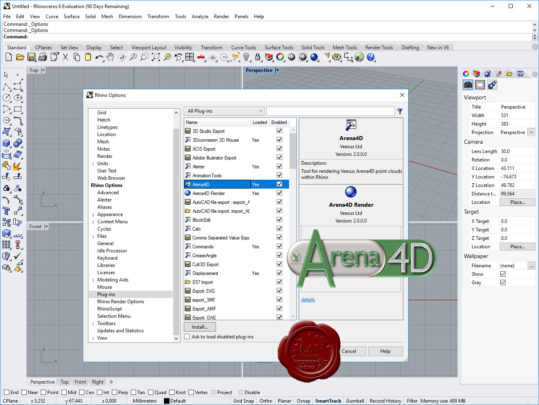Enable the End osnap checkbox
The height and width of the screenshot is (405, 539).
coord(6,392)
